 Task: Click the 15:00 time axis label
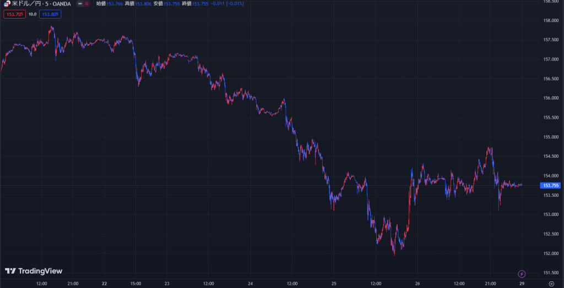(136, 284)
